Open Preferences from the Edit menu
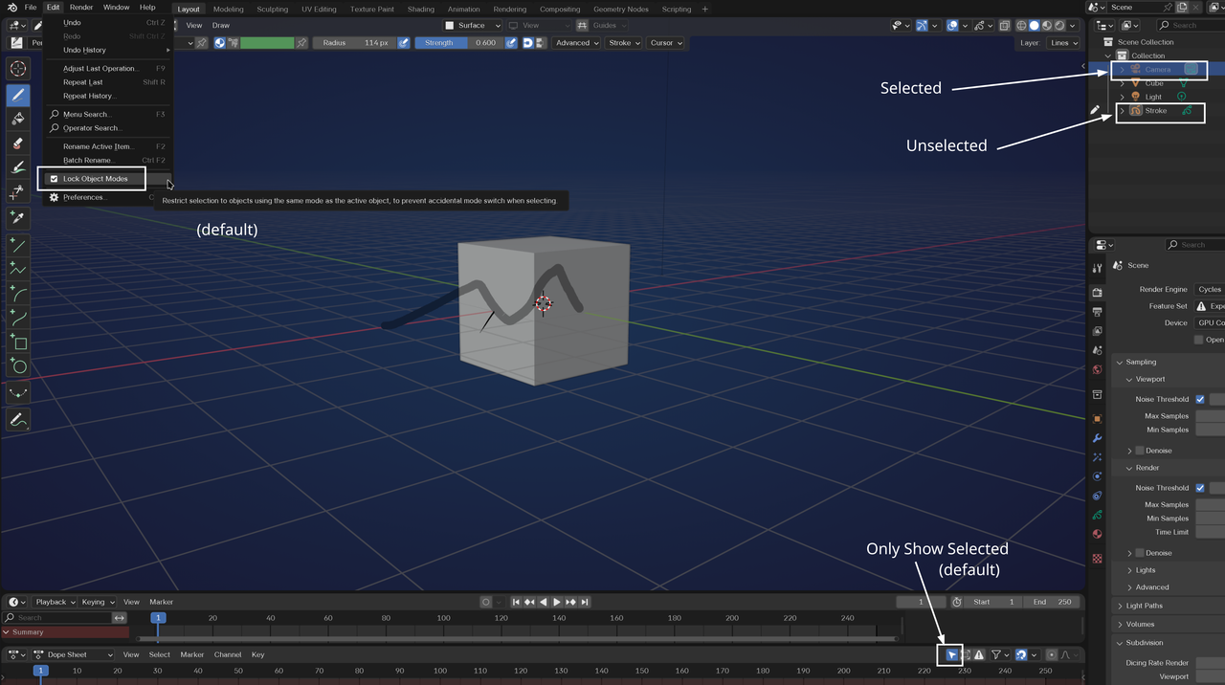The height and width of the screenshot is (685, 1225). (85, 197)
